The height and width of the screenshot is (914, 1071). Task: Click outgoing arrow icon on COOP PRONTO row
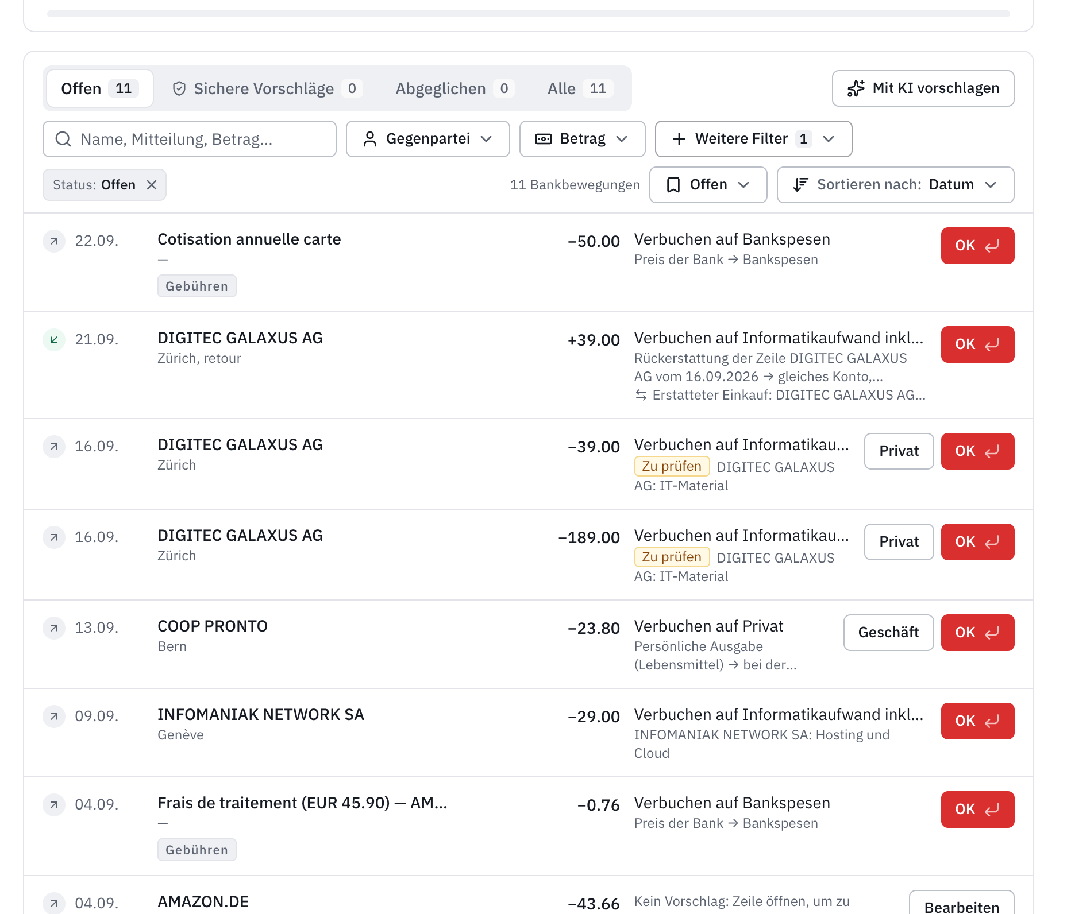tap(54, 628)
